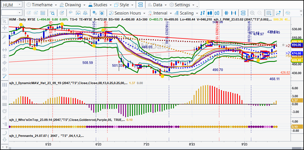
Task: Select the pitchfork drawing tool
Action: [x=4, y=37]
